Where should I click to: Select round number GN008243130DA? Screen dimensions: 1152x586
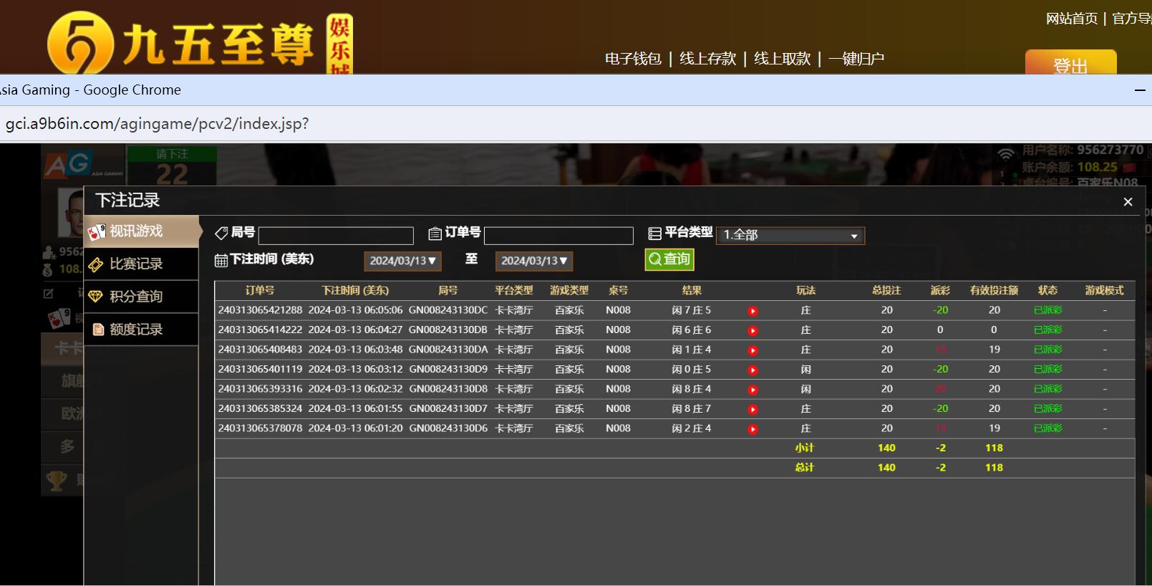tap(448, 350)
